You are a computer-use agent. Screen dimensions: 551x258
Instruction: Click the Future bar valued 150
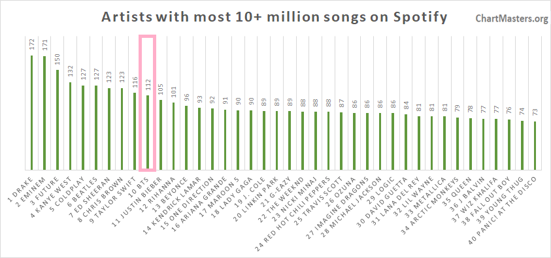click(58, 120)
